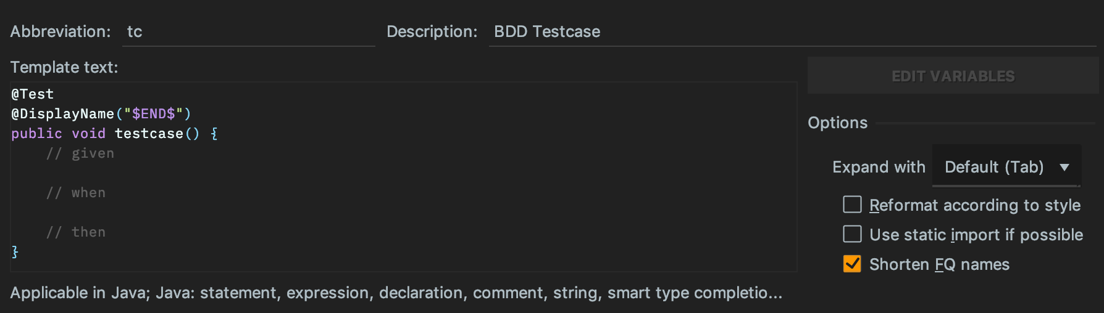
Task: Click the EDIT VARIABLES button
Action: tap(953, 76)
